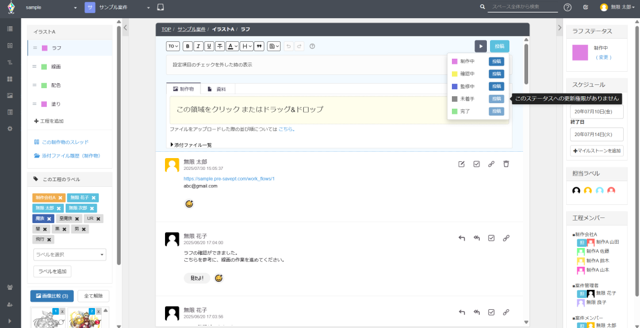The image size is (640, 328).
Task: Click the pink status swatch in ラフ ステータス
Action: 581,52
